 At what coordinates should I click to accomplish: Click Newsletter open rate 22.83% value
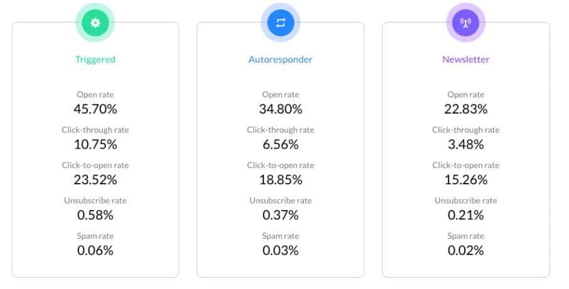[465, 109]
